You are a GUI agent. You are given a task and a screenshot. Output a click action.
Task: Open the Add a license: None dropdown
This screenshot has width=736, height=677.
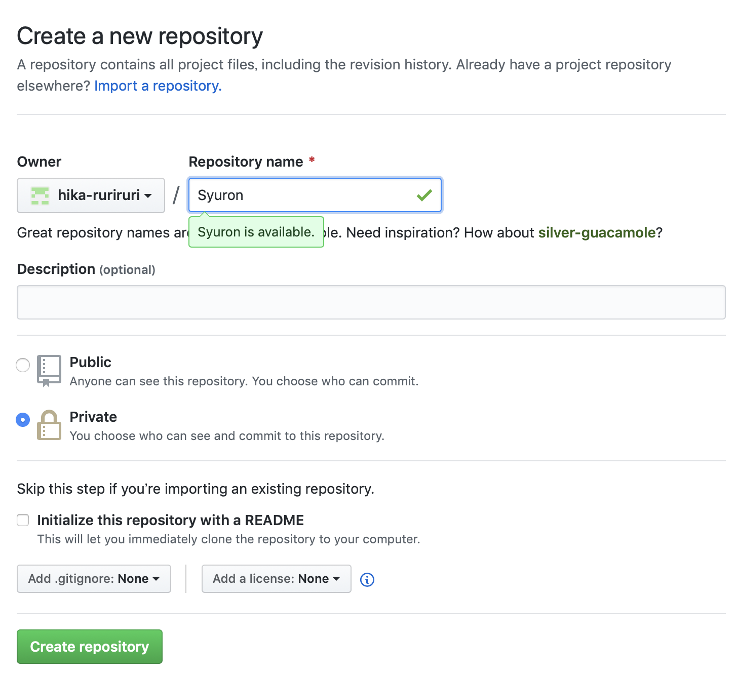pos(276,579)
